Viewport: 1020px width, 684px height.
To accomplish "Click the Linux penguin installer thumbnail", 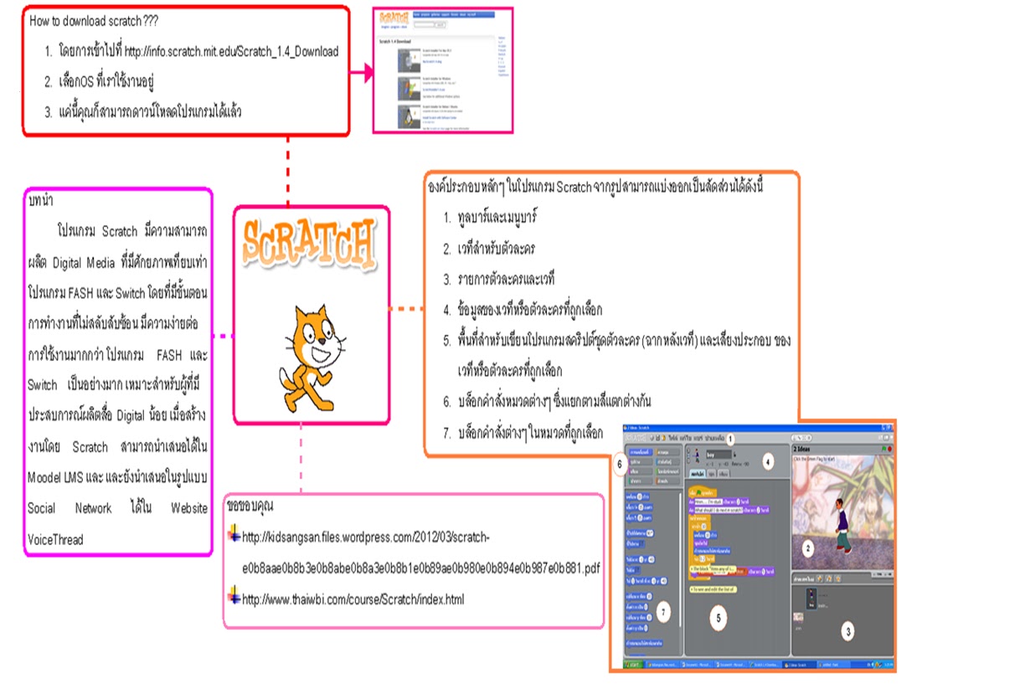I will (409, 117).
